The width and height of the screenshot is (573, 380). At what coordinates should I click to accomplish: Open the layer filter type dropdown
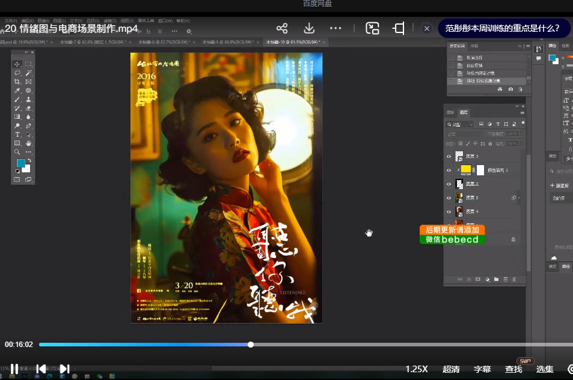pos(460,124)
